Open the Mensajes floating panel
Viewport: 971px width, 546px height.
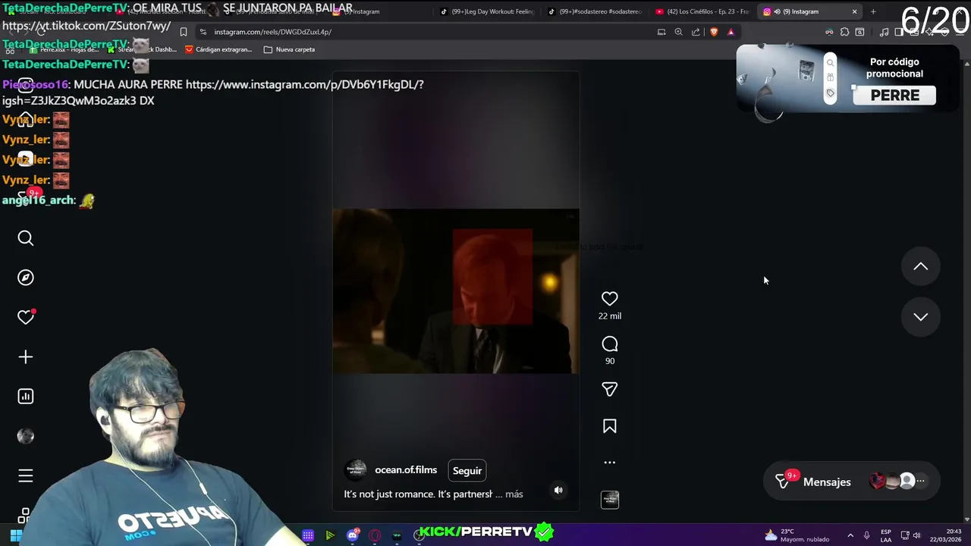click(851, 482)
